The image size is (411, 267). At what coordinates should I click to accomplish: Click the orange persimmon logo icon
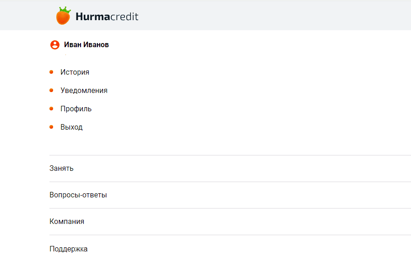point(63,18)
